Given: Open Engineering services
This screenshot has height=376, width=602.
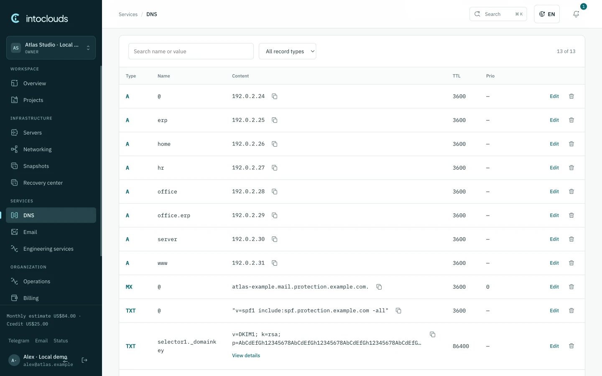Looking at the screenshot, I should [51, 249].
